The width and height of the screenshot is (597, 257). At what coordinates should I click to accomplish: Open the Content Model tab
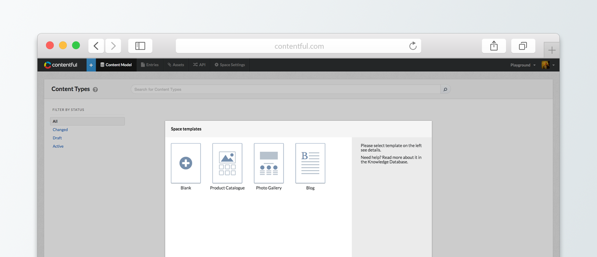116,65
